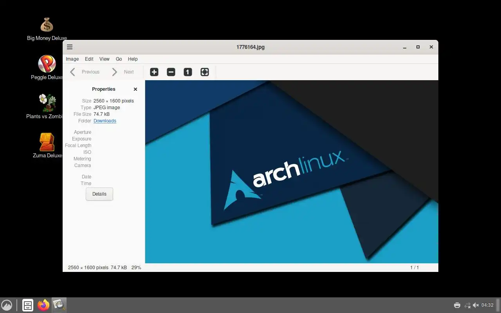Screen dimensions: 501x313
Task: Open the Edit menu
Action: click(89, 59)
